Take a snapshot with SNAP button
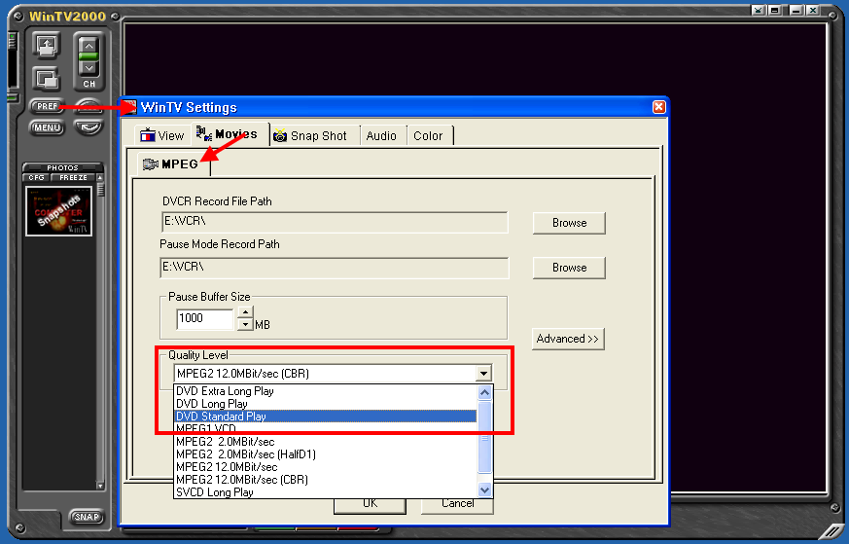The width and height of the screenshot is (849, 544). click(x=87, y=517)
